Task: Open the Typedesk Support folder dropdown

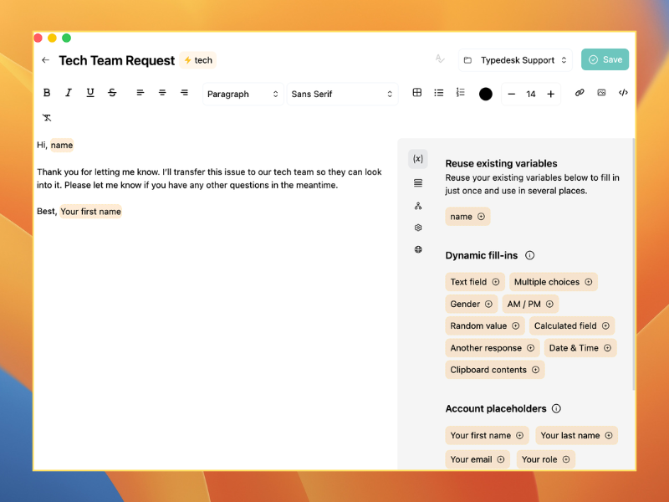Action: (x=515, y=60)
